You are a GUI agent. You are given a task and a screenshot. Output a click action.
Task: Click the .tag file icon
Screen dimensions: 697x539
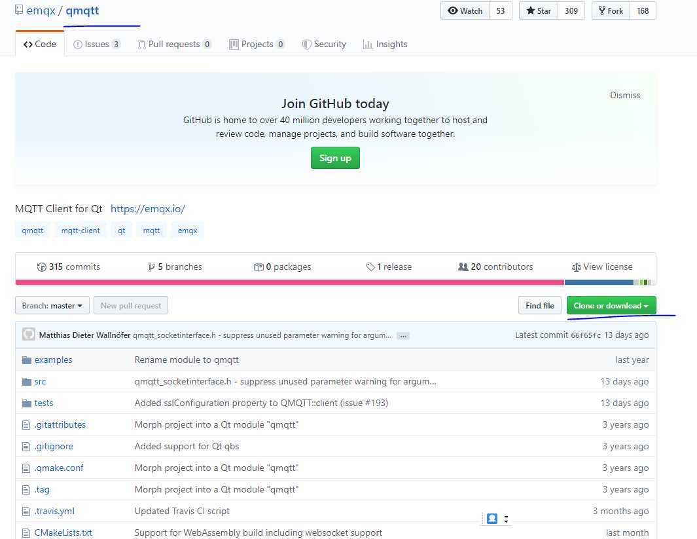tap(26, 490)
